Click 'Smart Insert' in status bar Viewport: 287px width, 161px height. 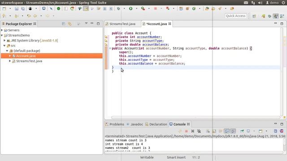coord(176,157)
